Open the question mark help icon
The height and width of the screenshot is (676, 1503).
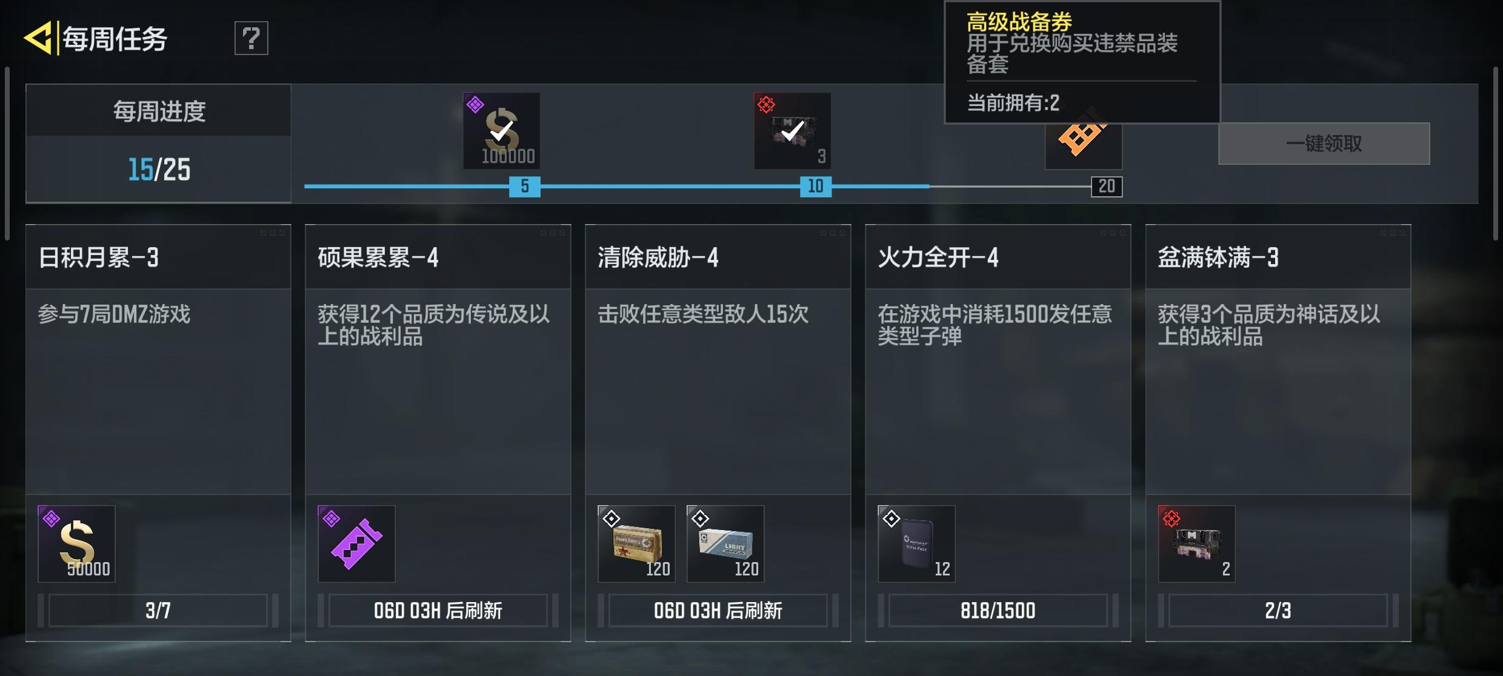point(251,38)
